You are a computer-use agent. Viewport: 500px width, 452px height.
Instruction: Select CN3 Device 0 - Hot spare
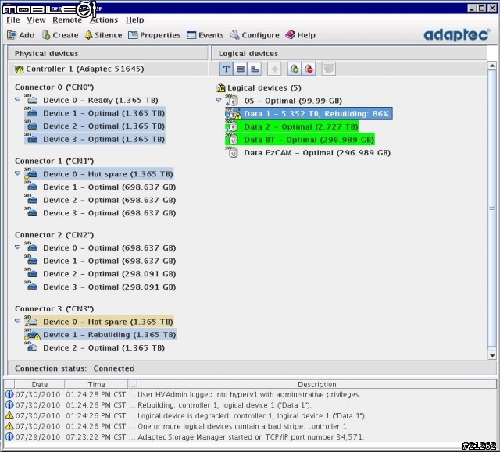click(108, 322)
